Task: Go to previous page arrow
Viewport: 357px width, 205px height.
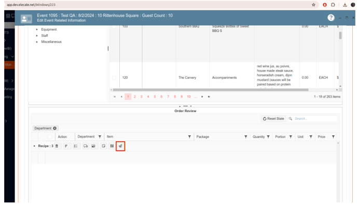Action: pos(121,97)
